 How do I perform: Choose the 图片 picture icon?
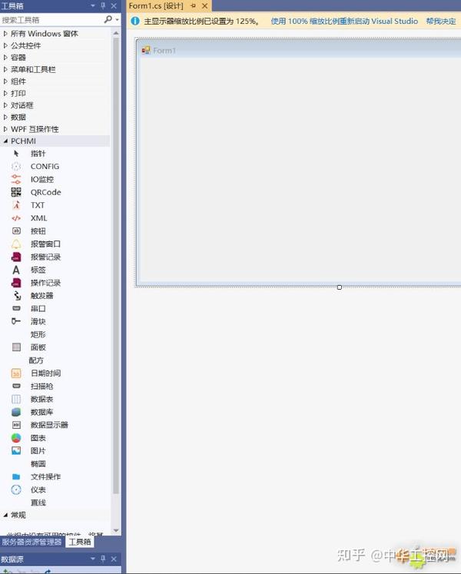coord(16,450)
